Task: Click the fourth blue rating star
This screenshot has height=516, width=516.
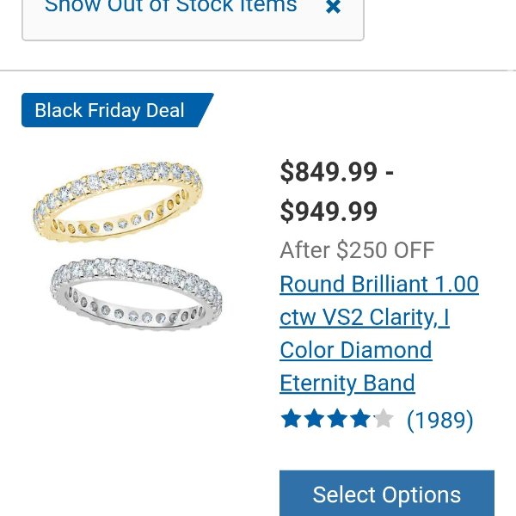Action: pos(360,419)
